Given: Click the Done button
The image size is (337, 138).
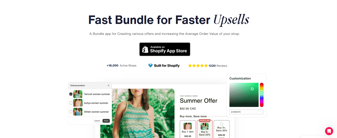Looking at the screenshot, I should click(106, 121).
